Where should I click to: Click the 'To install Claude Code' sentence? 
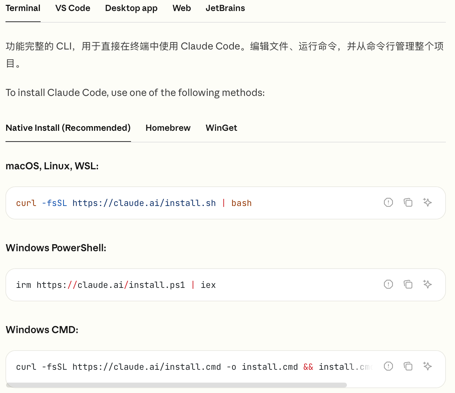click(135, 93)
